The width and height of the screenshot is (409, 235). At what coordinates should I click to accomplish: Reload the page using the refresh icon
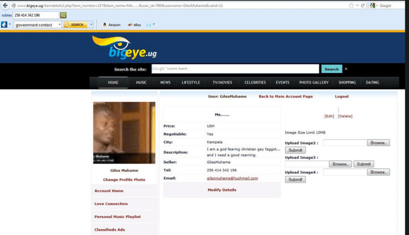click(363, 5)
